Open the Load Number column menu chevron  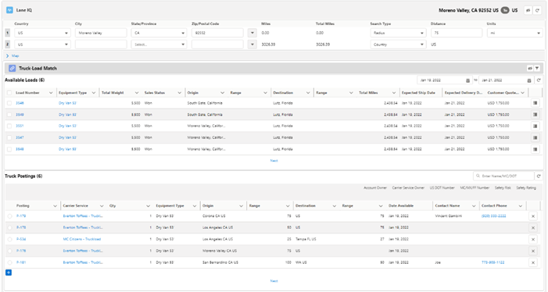pos(51,93)
